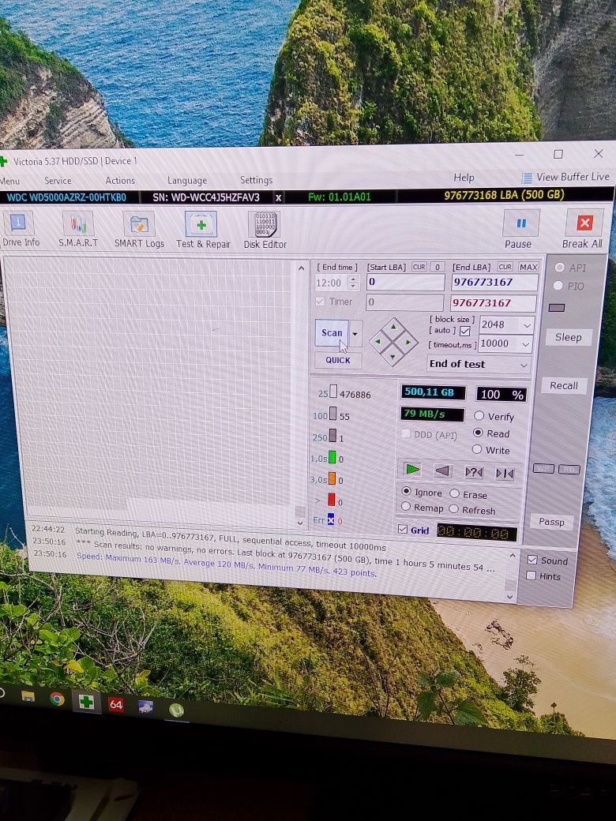Click the grid area scroll up arrow
The width and height of the screenshot is (616, 821).
301,268
